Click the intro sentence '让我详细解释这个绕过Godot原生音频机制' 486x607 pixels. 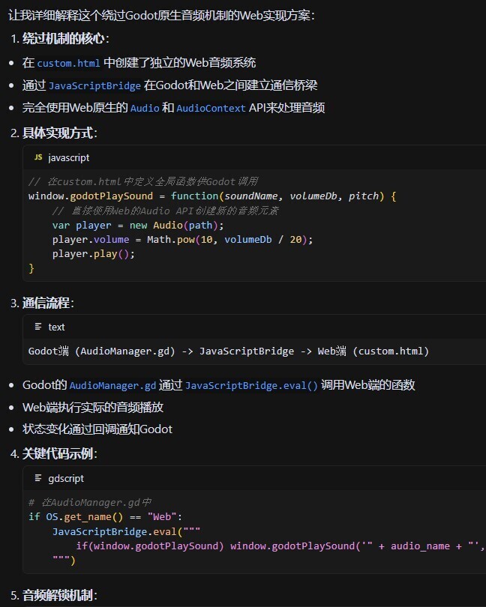coord(161,16)
